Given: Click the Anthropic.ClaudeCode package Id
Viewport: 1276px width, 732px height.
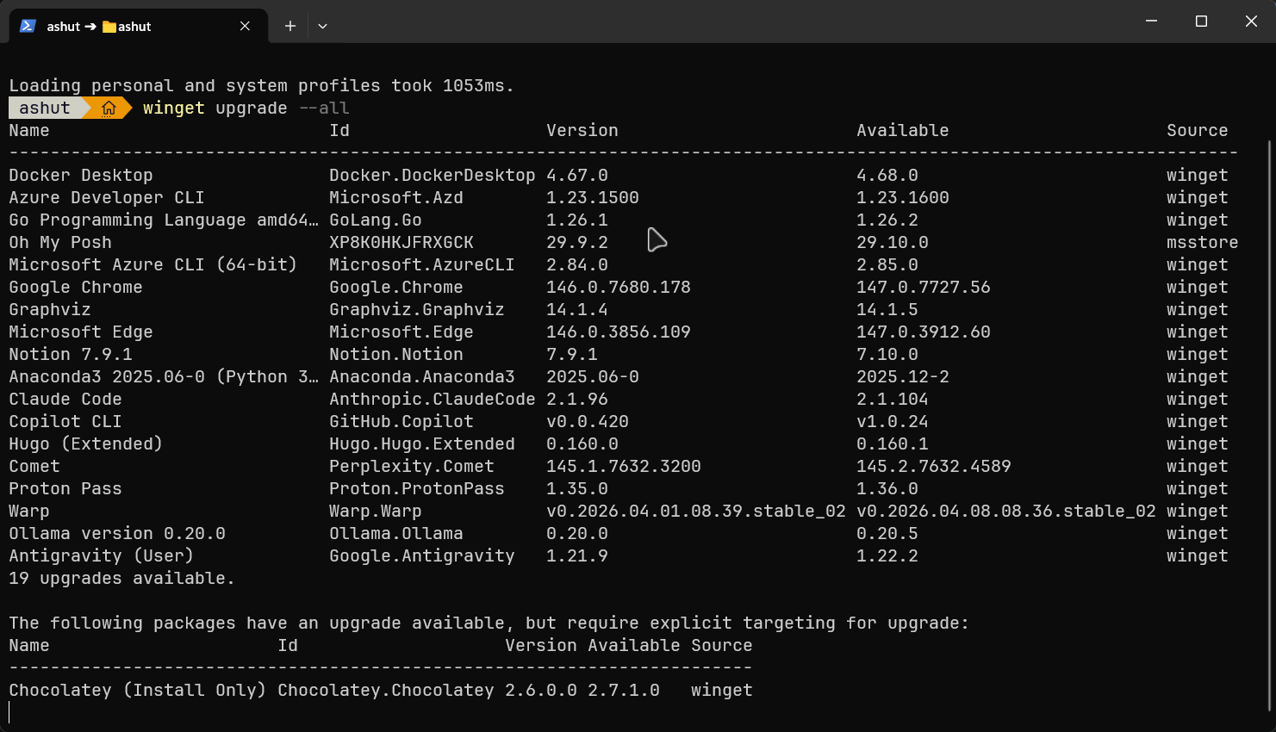Looking at the screenshot, I should [x=432, y=399].
